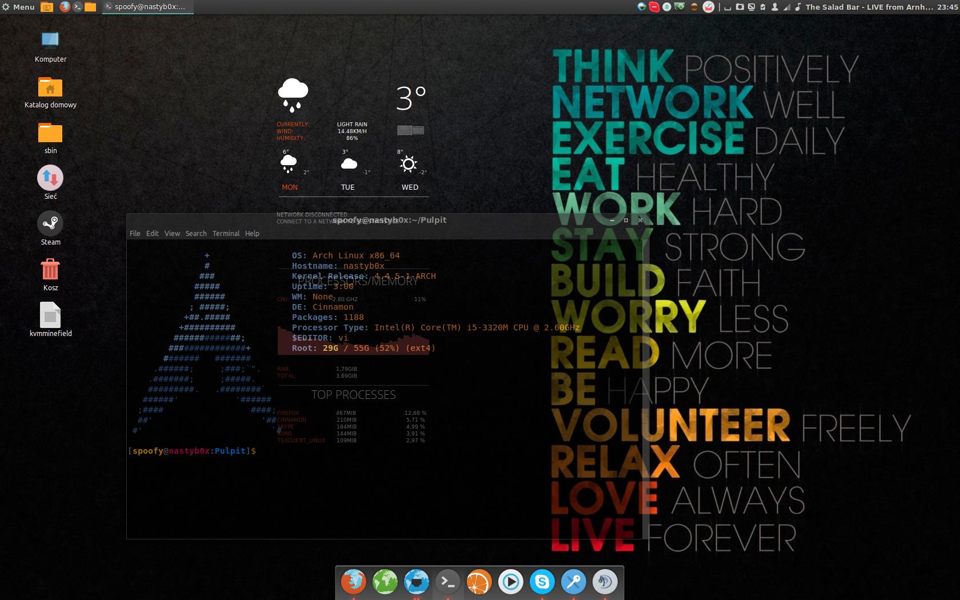The width and height of the screenshot is (960, 600).
Task: Click the round checkmark tray icon
Action: click(708, 7)
